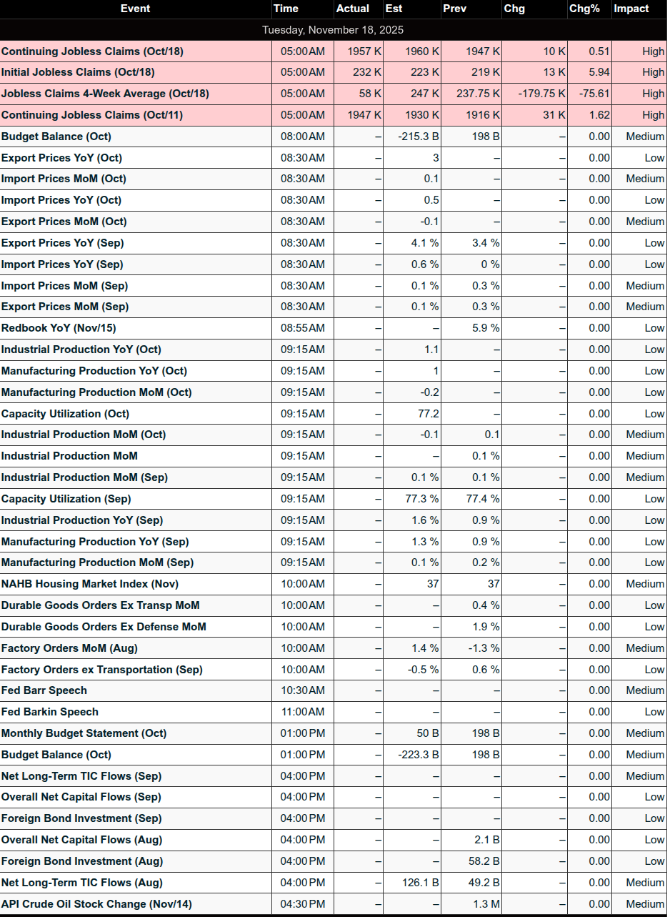Image resolution: width=670 pixels, height=917 pixels.
Task: Click Durable Goods Orders Ex Defense MoM
Action: coord(104,627)
